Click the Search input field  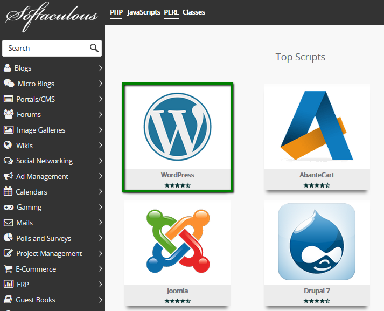pos(52,49)
